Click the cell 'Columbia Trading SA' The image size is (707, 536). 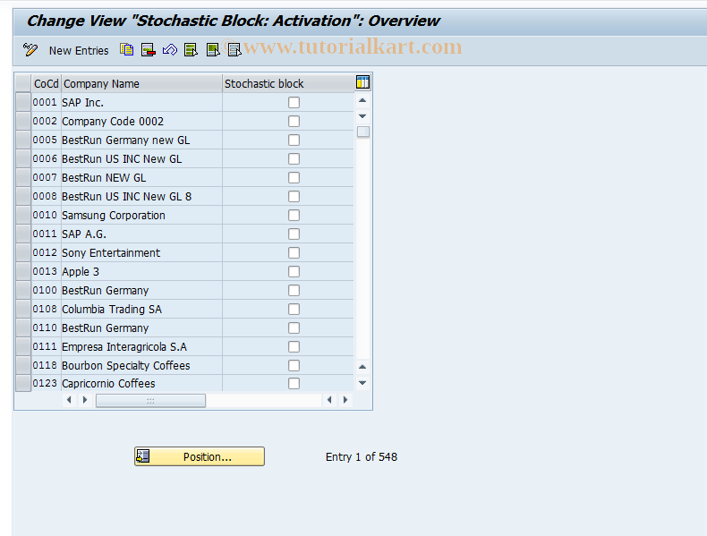click(x=141, y=310)
